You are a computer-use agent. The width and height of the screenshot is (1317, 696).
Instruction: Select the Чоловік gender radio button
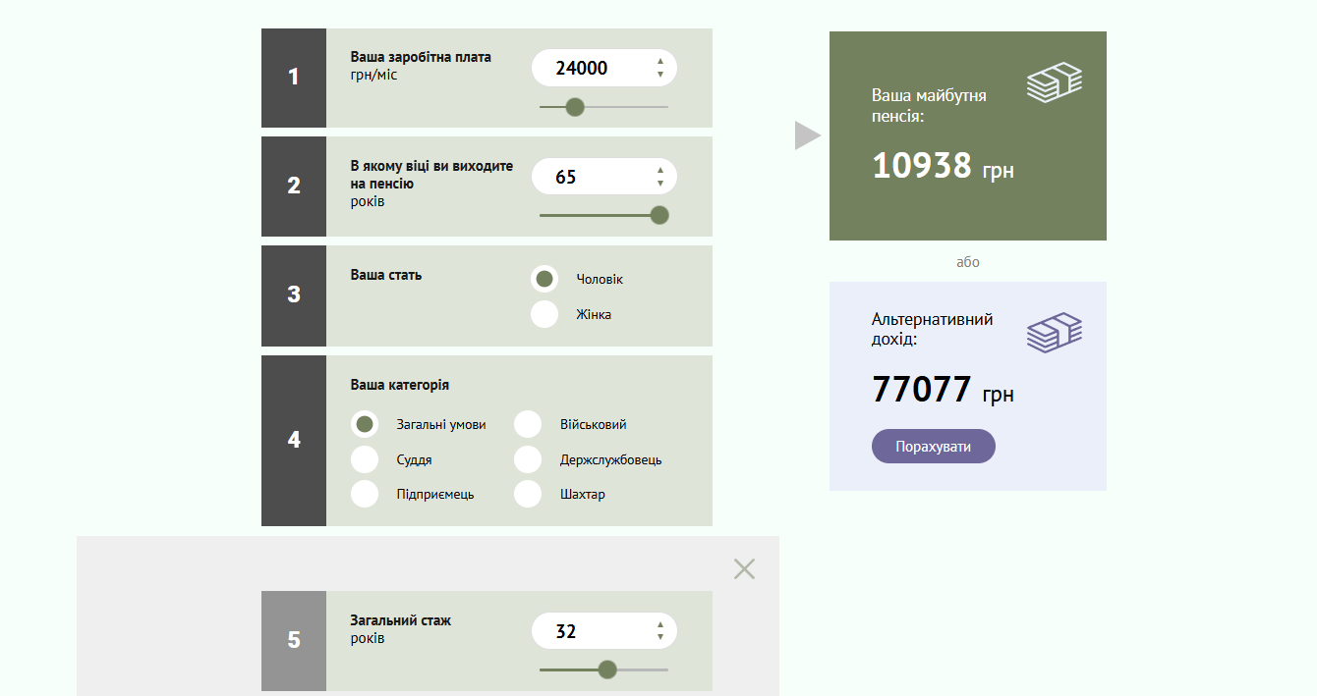544,279
